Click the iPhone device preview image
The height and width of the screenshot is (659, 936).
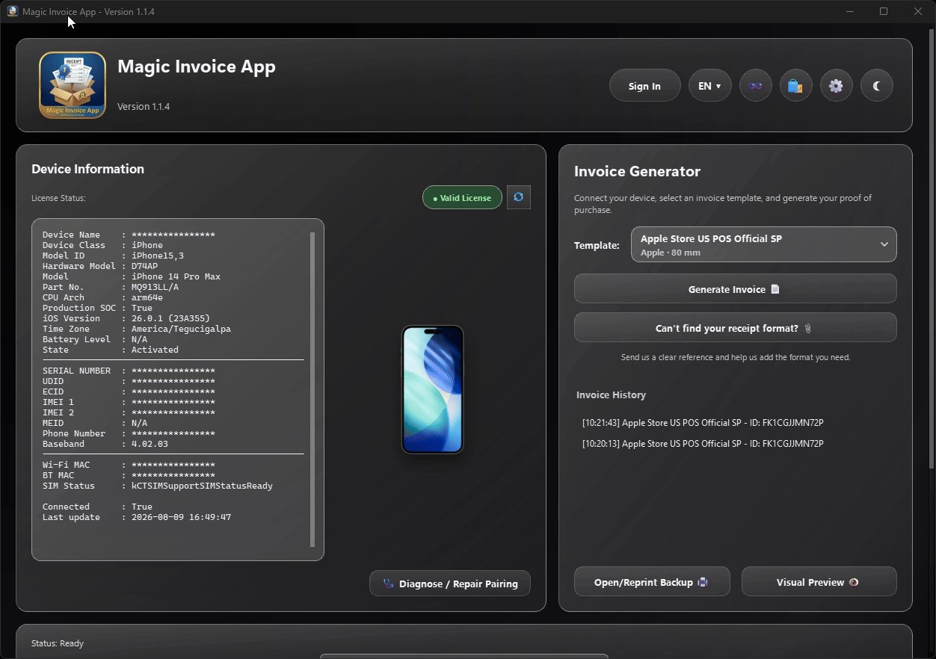(432, 389)
